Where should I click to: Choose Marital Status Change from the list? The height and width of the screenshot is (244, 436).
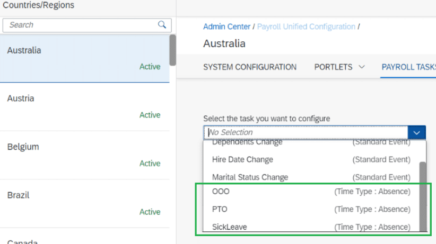pos(311,177)
